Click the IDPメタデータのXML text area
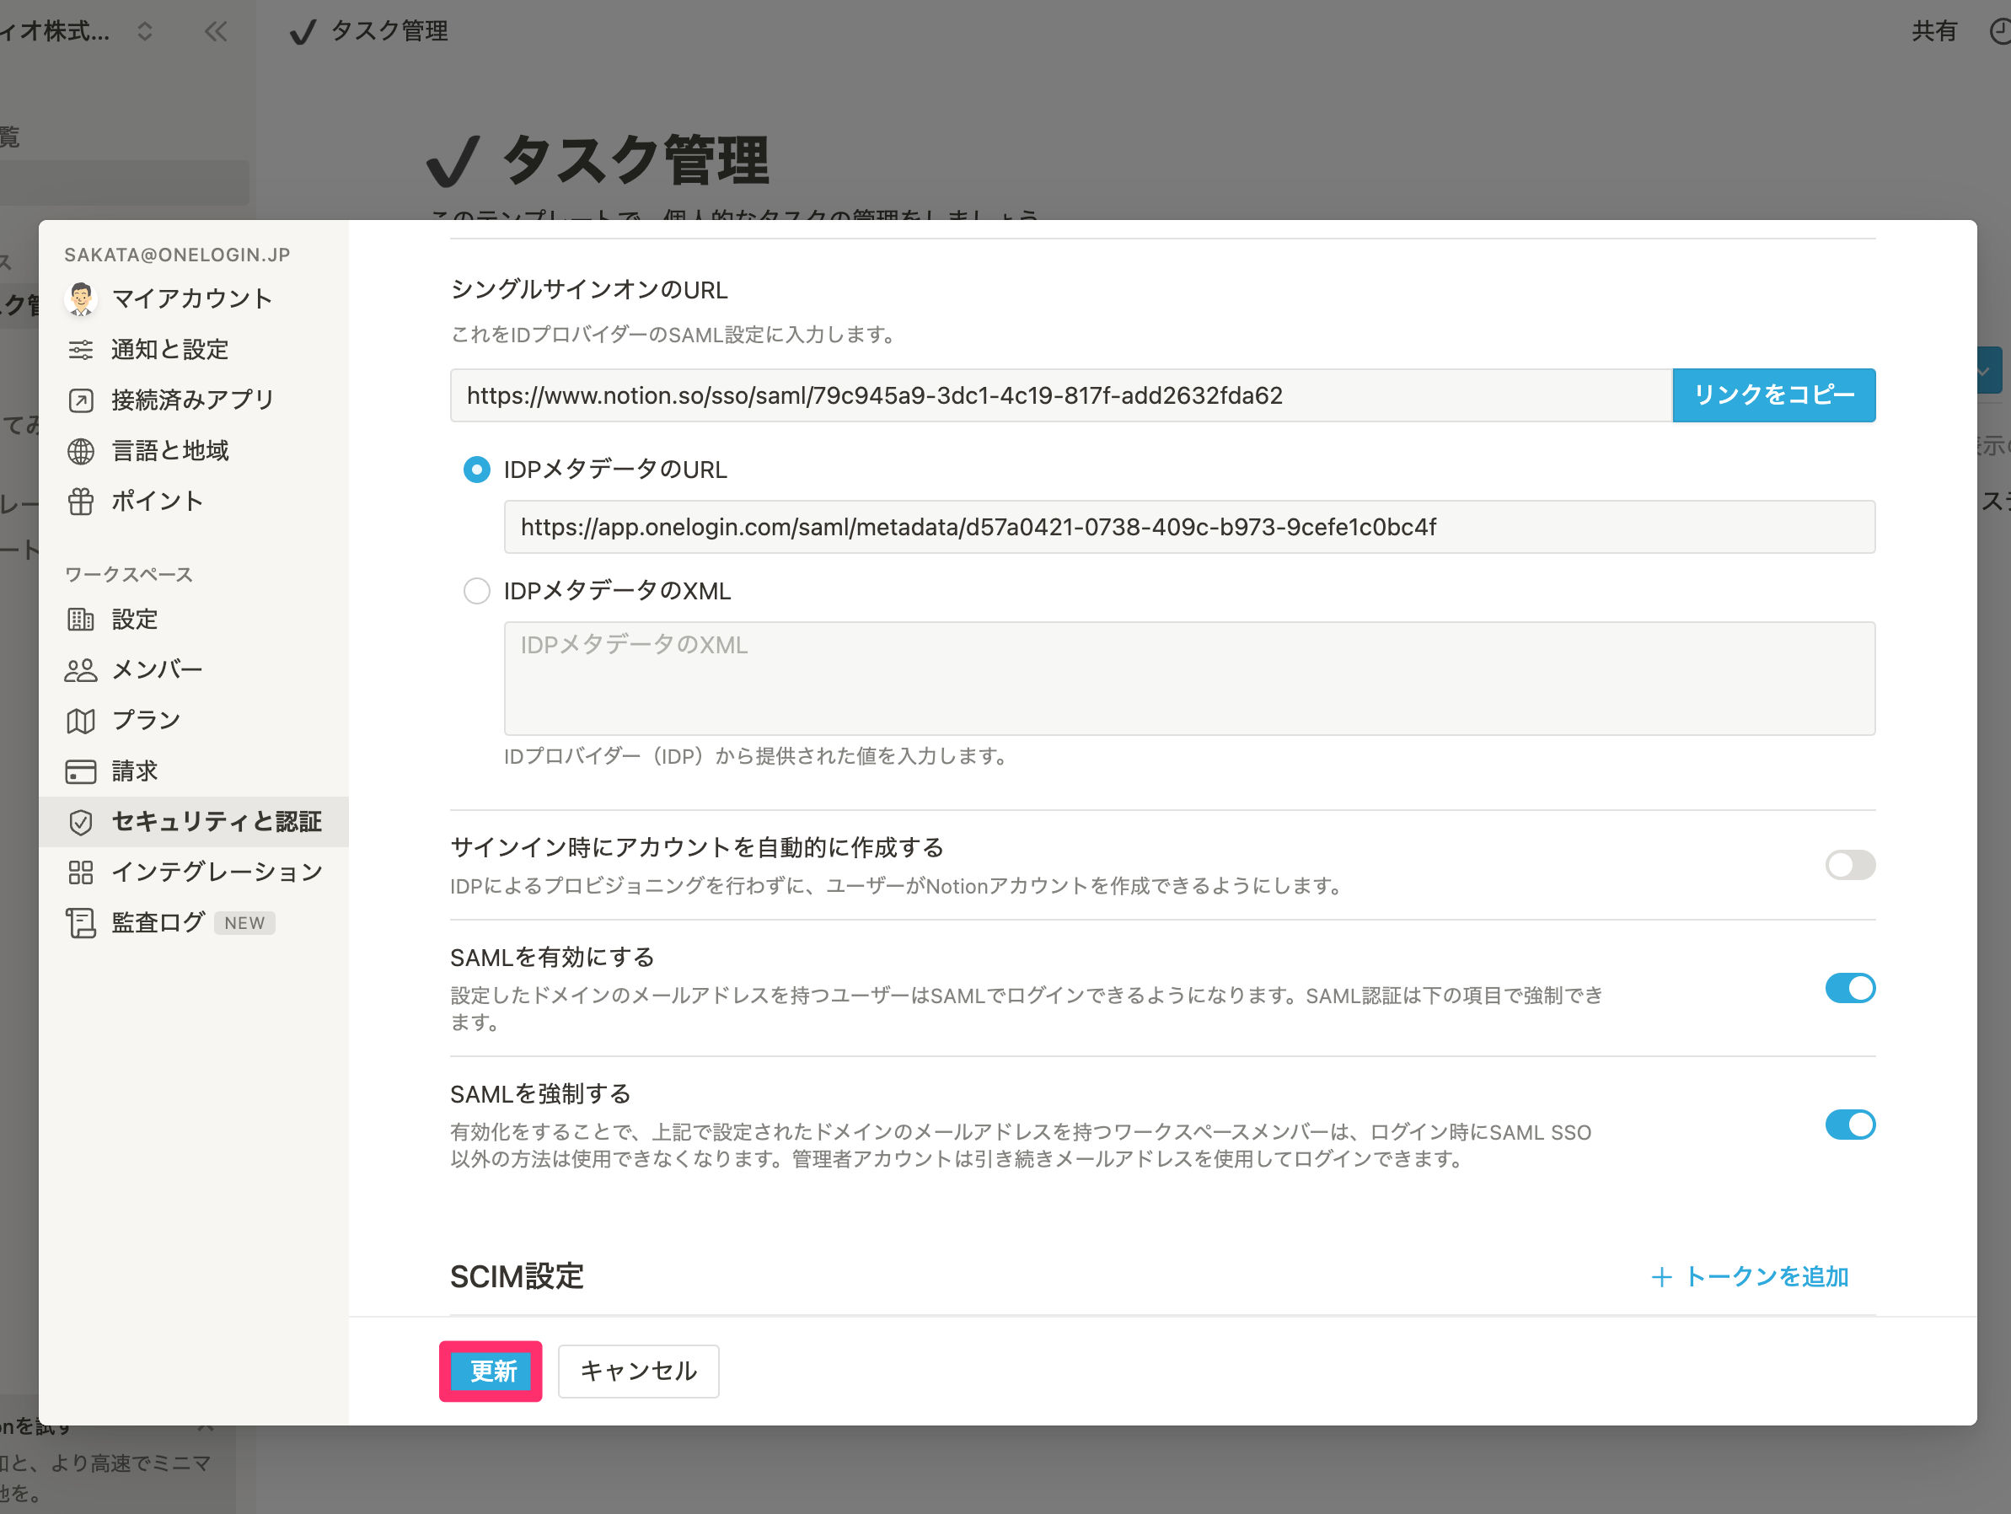Image resolution: width=2011 pixels, height=1514 pixels. pyautogui.click(x=1190, y=679)
